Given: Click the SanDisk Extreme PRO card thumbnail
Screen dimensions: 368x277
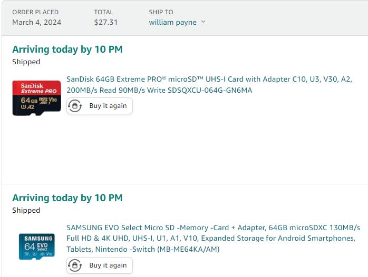Looking at the screenshot, I should (x=36, y=98).
